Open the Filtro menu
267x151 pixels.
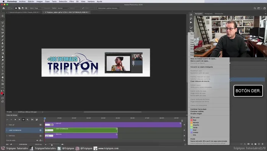point(71,2)
